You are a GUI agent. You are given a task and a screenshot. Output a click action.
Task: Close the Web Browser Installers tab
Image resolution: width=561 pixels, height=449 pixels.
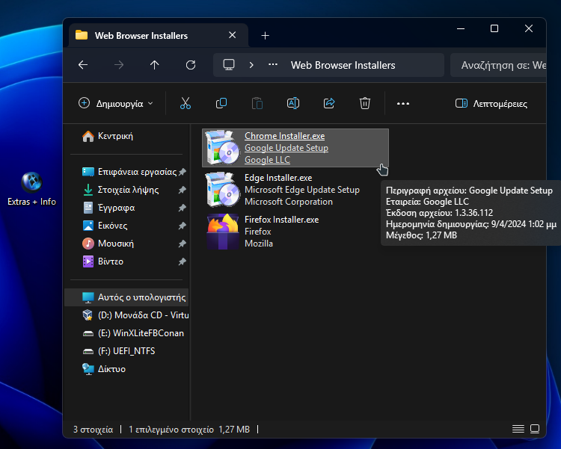pyautogui.click(x=232, y=35)
